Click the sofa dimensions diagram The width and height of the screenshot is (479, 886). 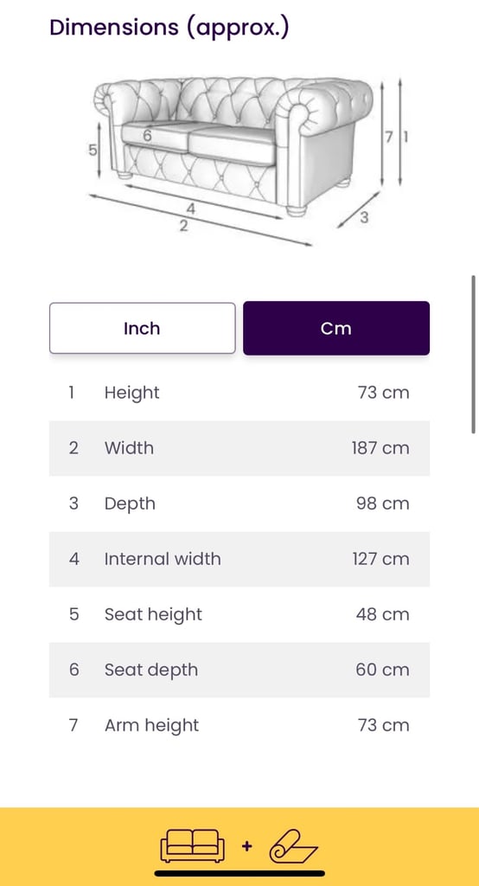click(x=250, y=161)
